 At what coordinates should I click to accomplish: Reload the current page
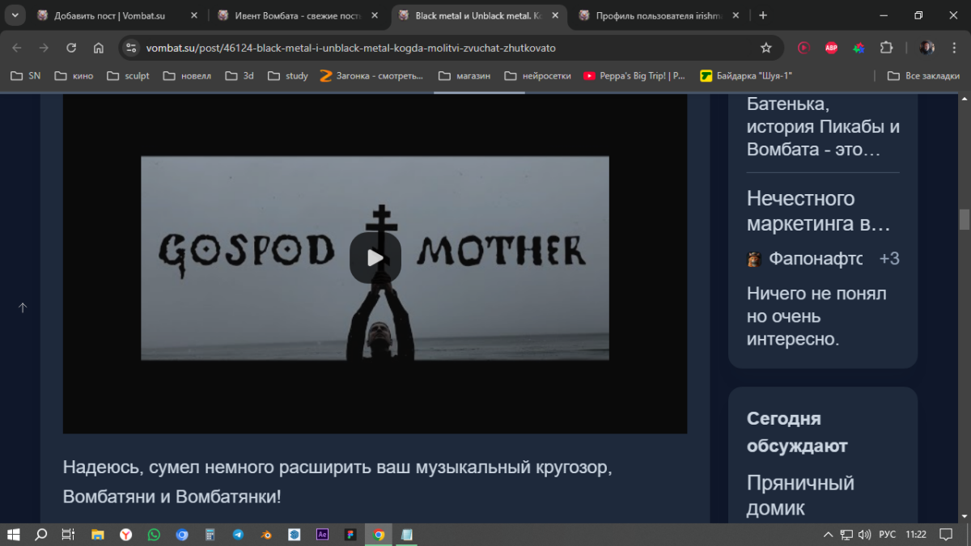point(71,48)
